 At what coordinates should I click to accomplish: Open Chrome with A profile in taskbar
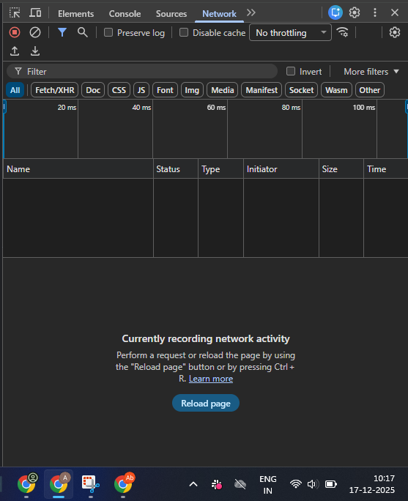point(59,483)
